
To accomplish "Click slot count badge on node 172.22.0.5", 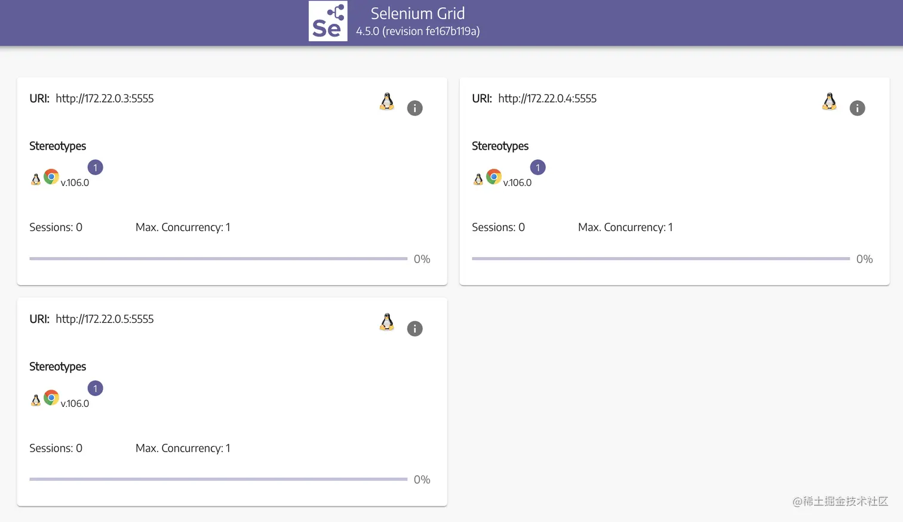I will (x=96, y=388).
